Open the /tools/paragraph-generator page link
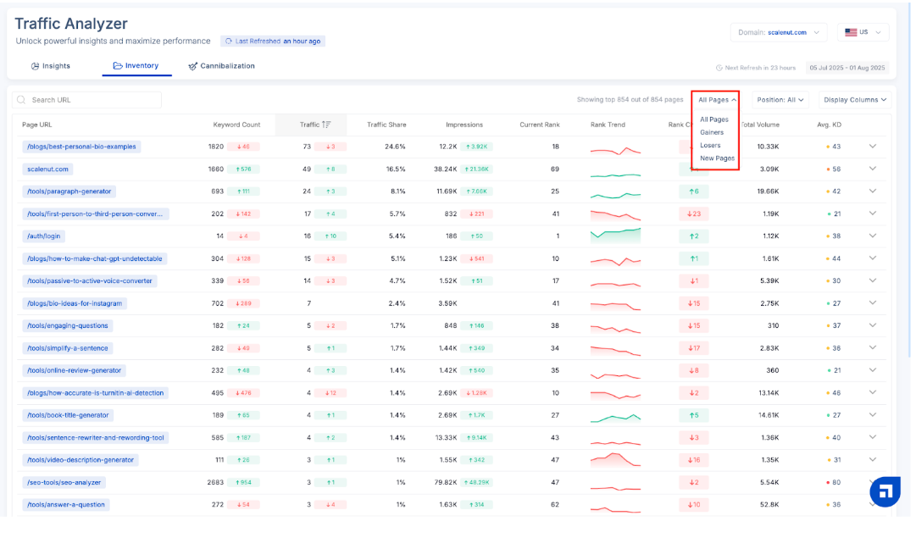916x538 pixels. click(x=69, y=191)
